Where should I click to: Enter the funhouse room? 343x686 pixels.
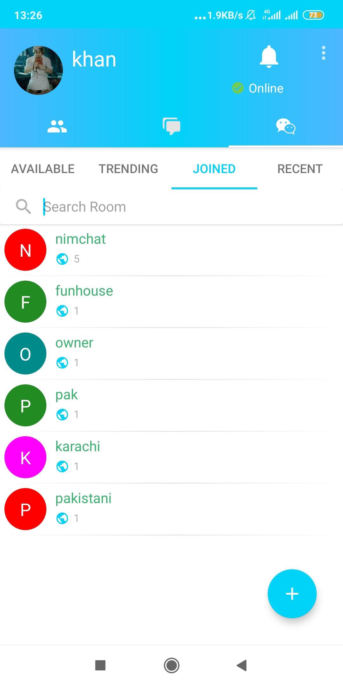(x=171, y=302)
